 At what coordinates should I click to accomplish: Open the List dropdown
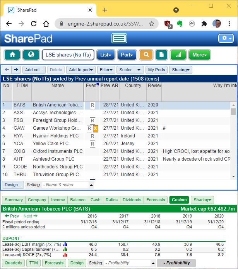[106, 55]
